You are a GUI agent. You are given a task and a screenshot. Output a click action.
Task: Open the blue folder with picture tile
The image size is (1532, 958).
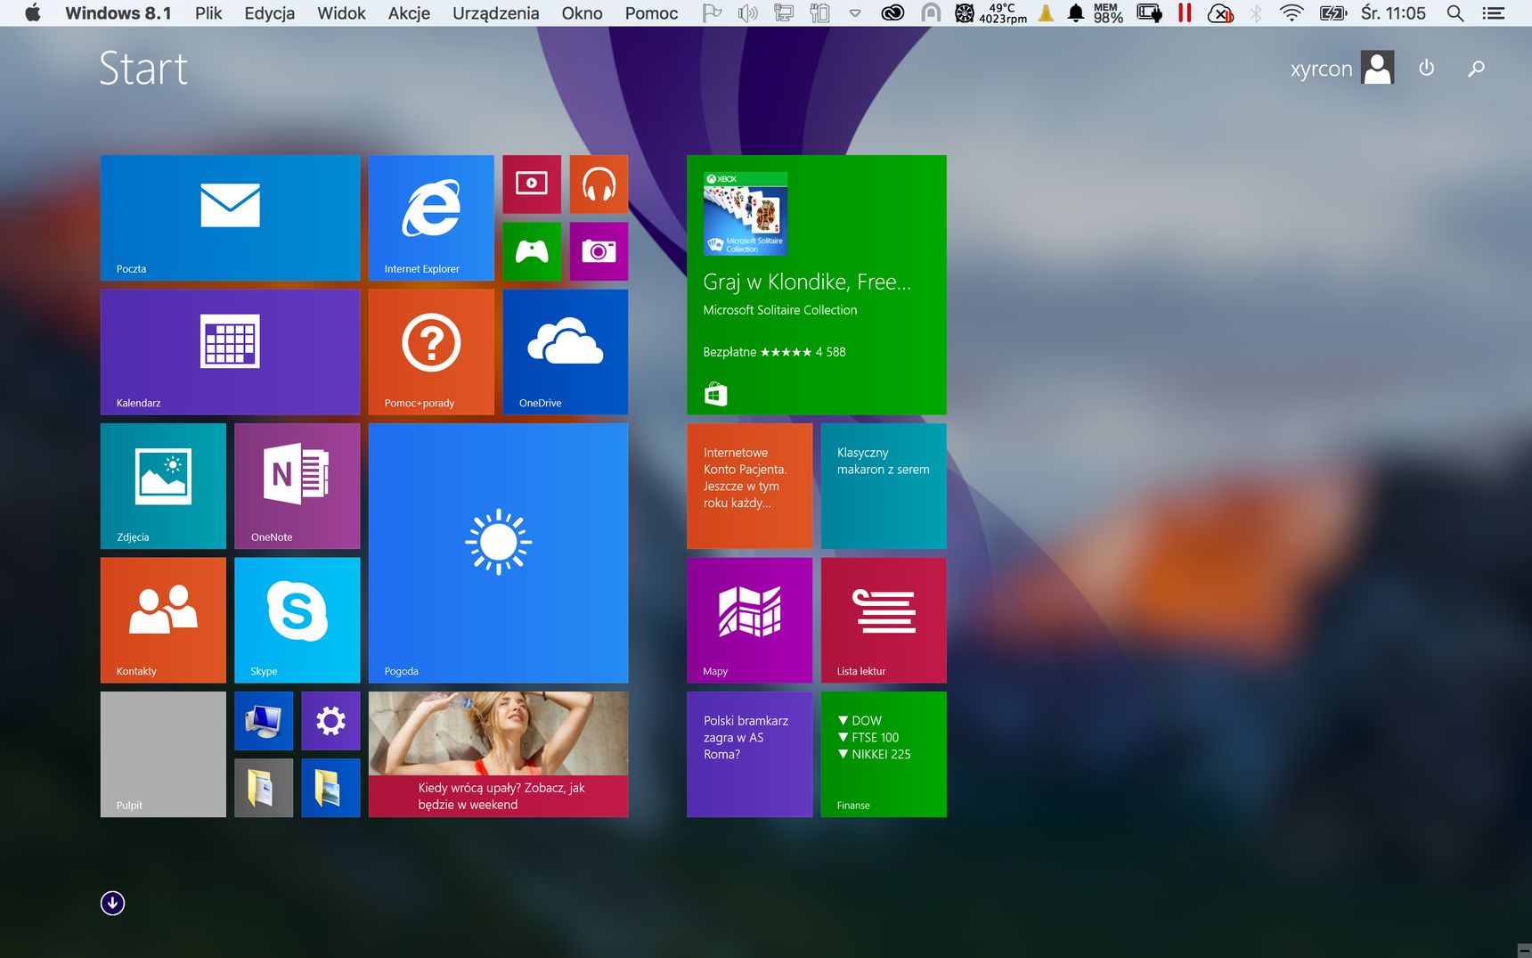click(330, 788)
